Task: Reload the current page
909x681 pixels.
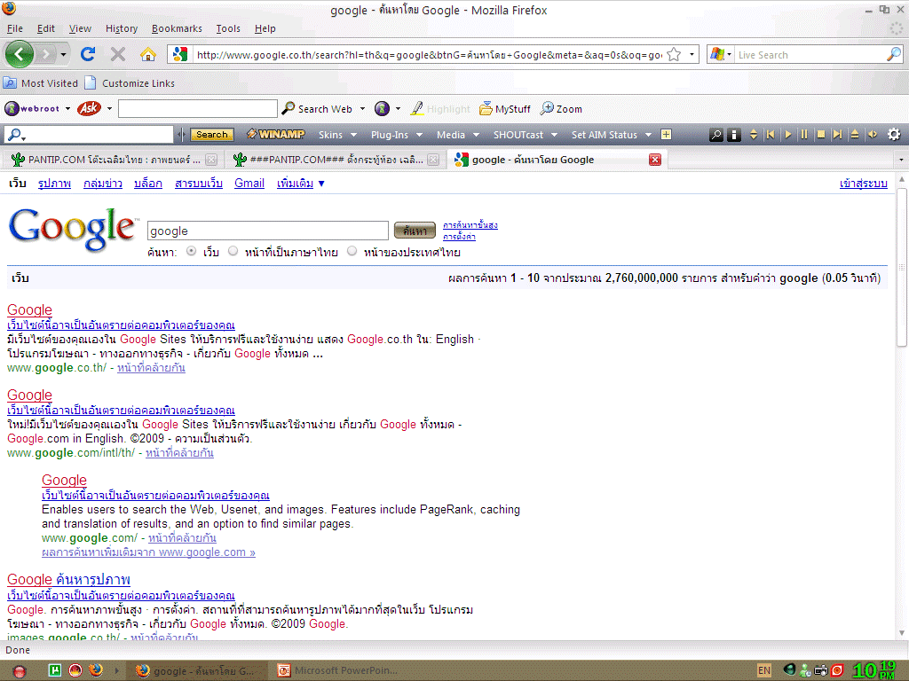Action: (88, 54)
